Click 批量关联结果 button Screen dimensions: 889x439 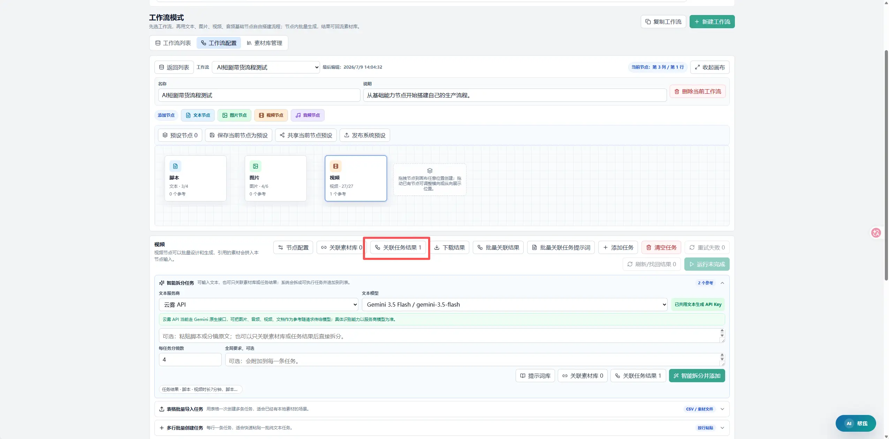[498, 247]
